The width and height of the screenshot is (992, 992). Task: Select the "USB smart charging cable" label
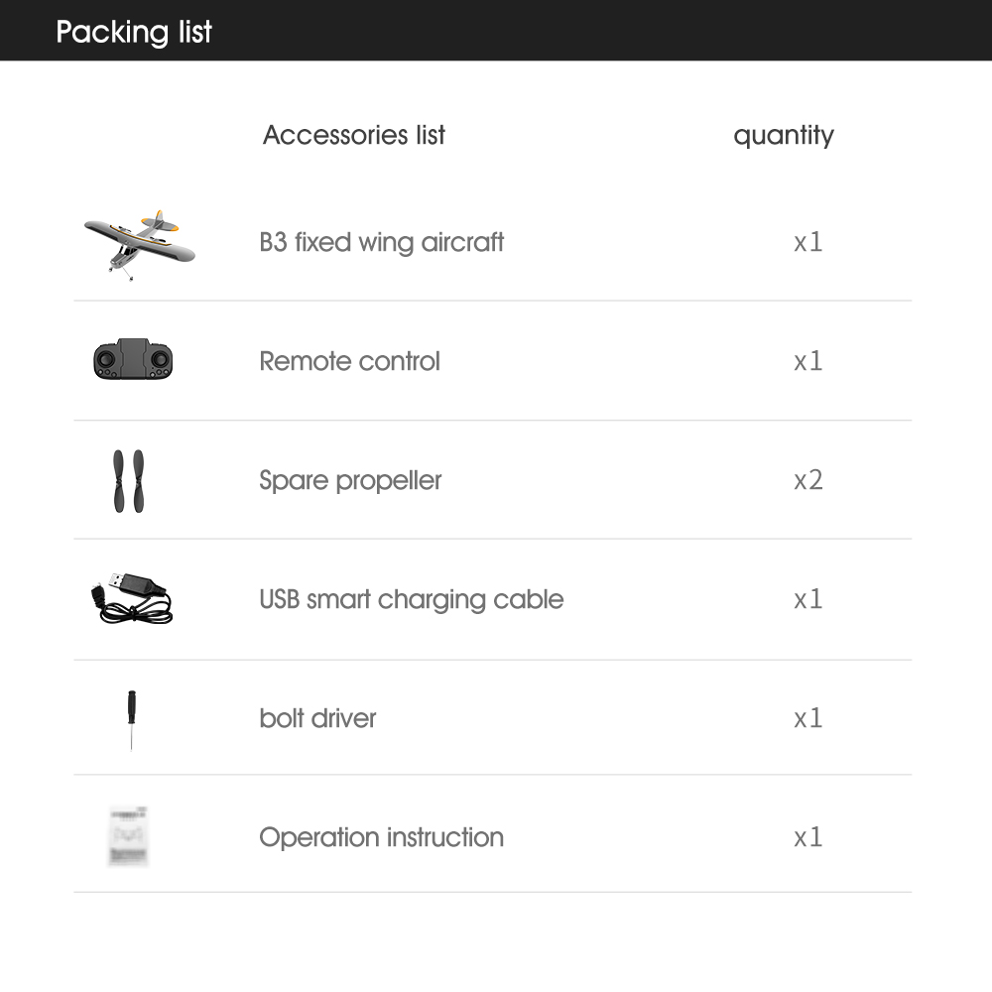coord(411,599)
